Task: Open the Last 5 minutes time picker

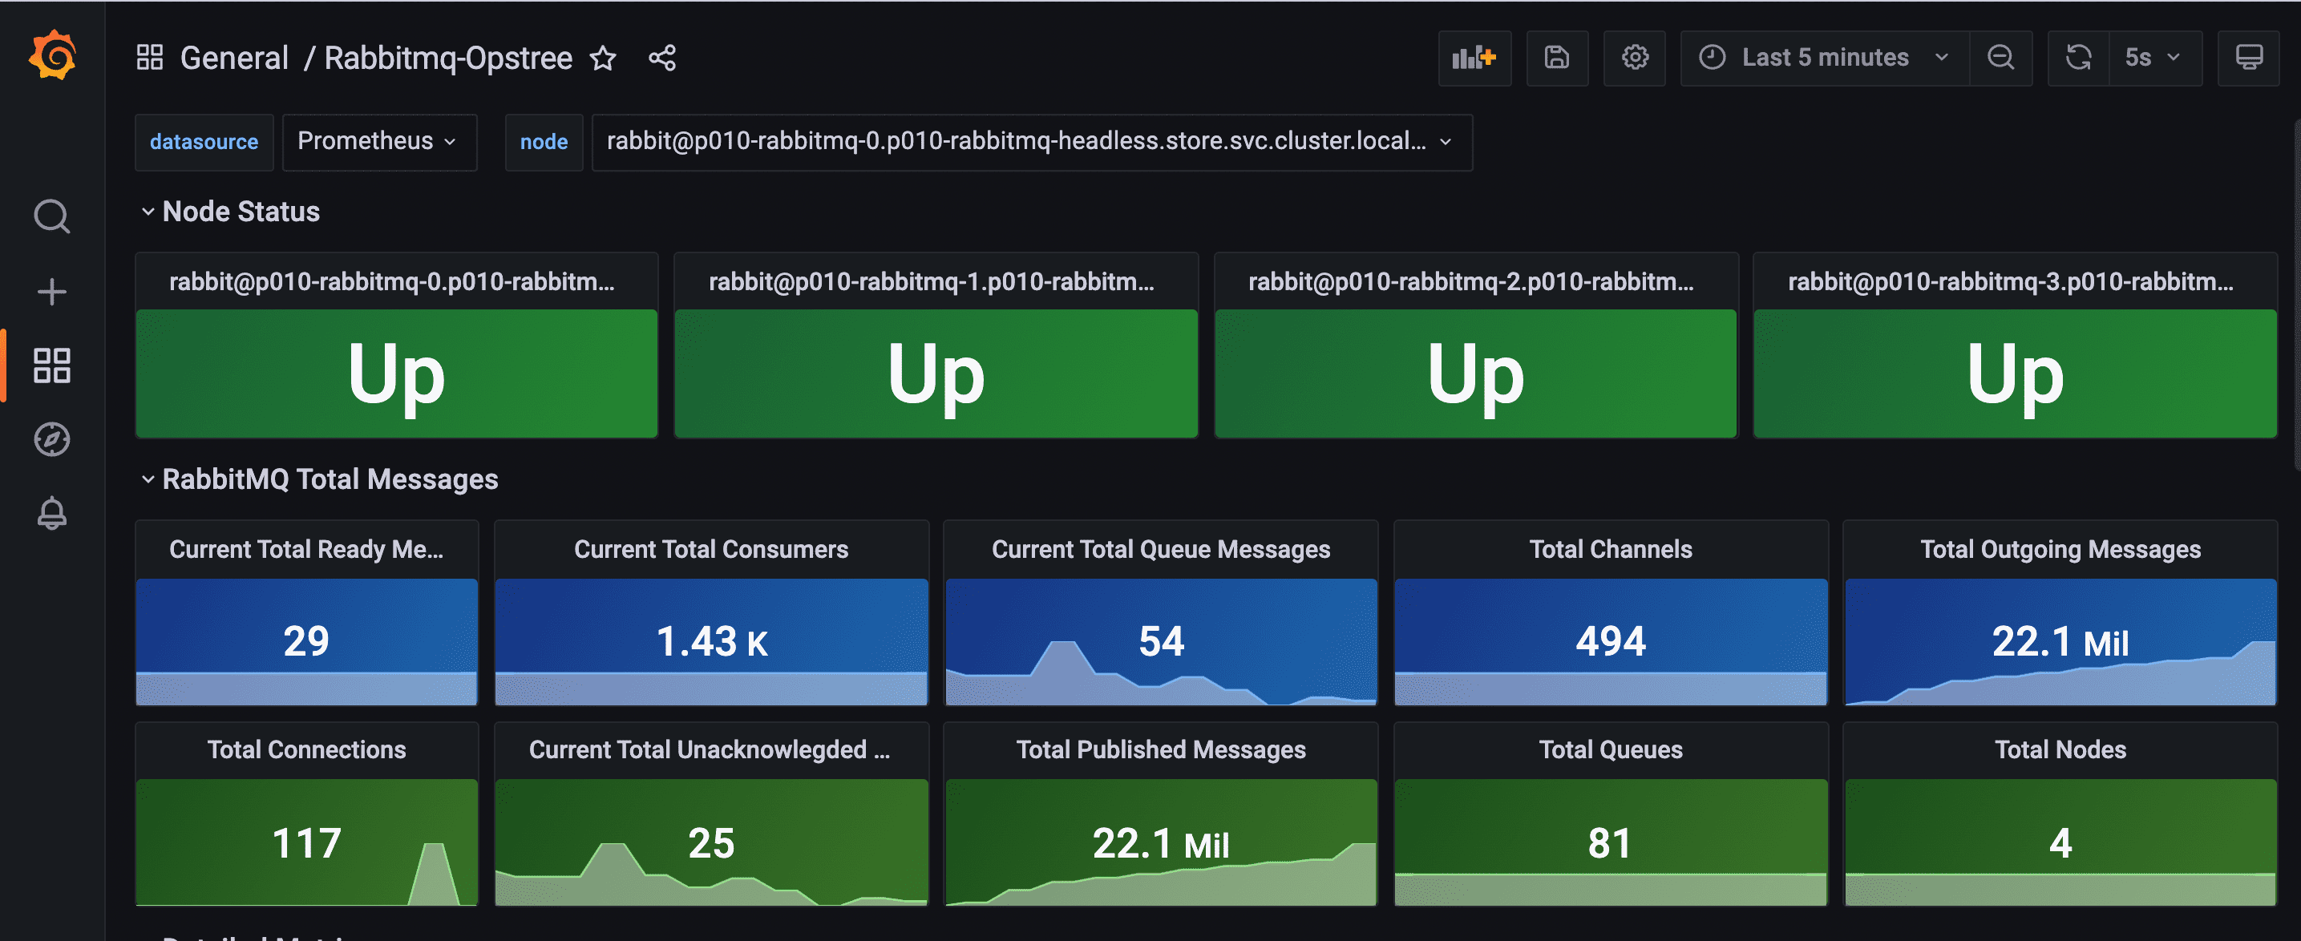Action: pos(1823,58)
